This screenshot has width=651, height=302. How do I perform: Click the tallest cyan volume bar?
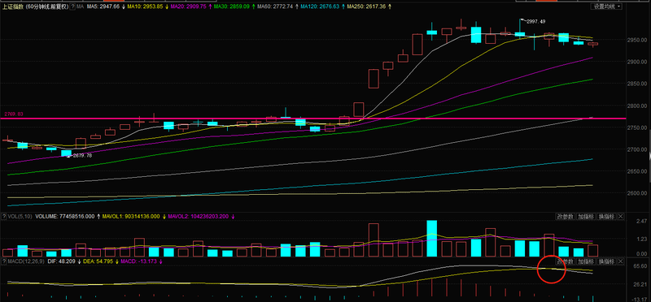(432, 239)
